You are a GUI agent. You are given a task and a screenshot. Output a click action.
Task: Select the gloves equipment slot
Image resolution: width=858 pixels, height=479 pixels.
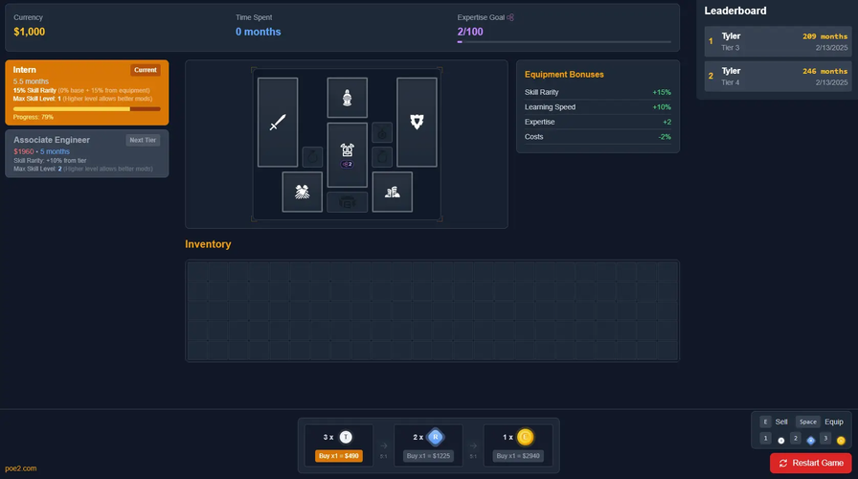pyautogui.click(x=302, y=192)
